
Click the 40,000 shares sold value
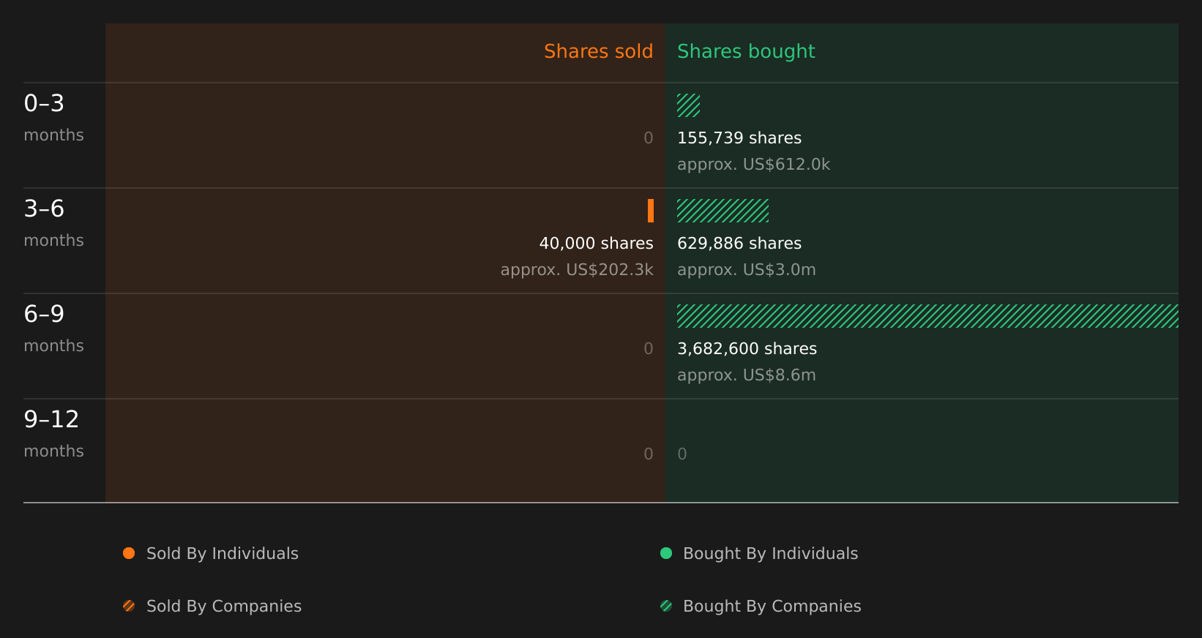tap(597, 243)
